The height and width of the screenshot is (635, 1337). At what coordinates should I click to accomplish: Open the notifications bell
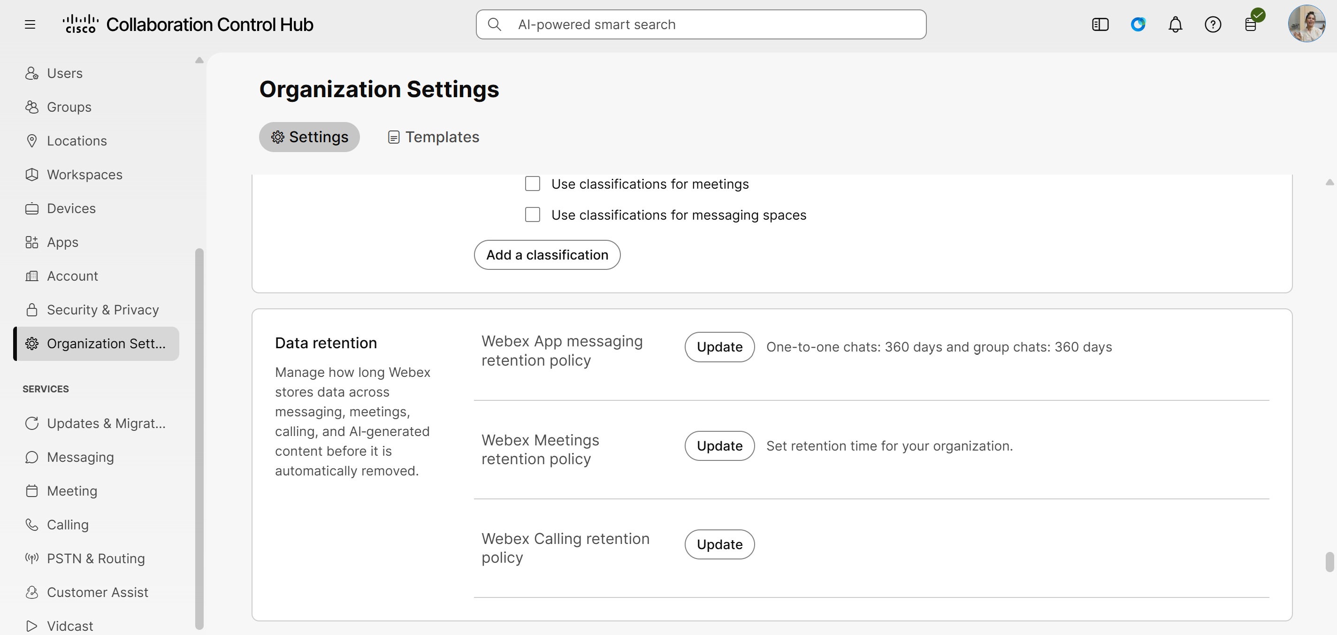[1175, 24]
